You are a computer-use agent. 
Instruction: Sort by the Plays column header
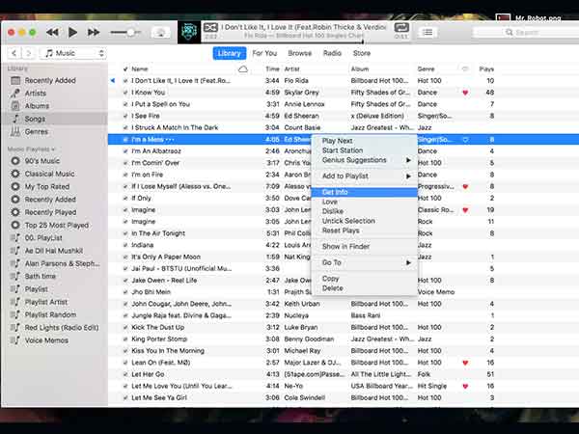click(x=486, y=69)
